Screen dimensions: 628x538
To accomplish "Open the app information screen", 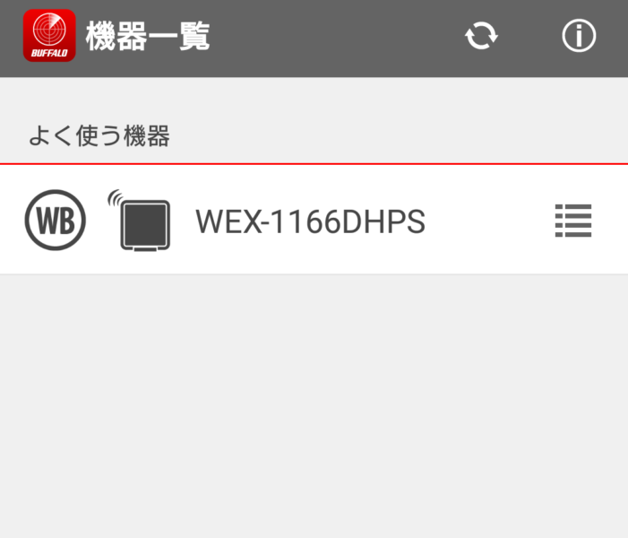I will pyautogui.click(x=579, y=36).
